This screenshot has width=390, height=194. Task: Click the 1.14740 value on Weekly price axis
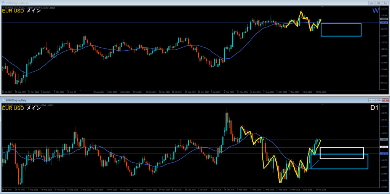pos(383,29)
